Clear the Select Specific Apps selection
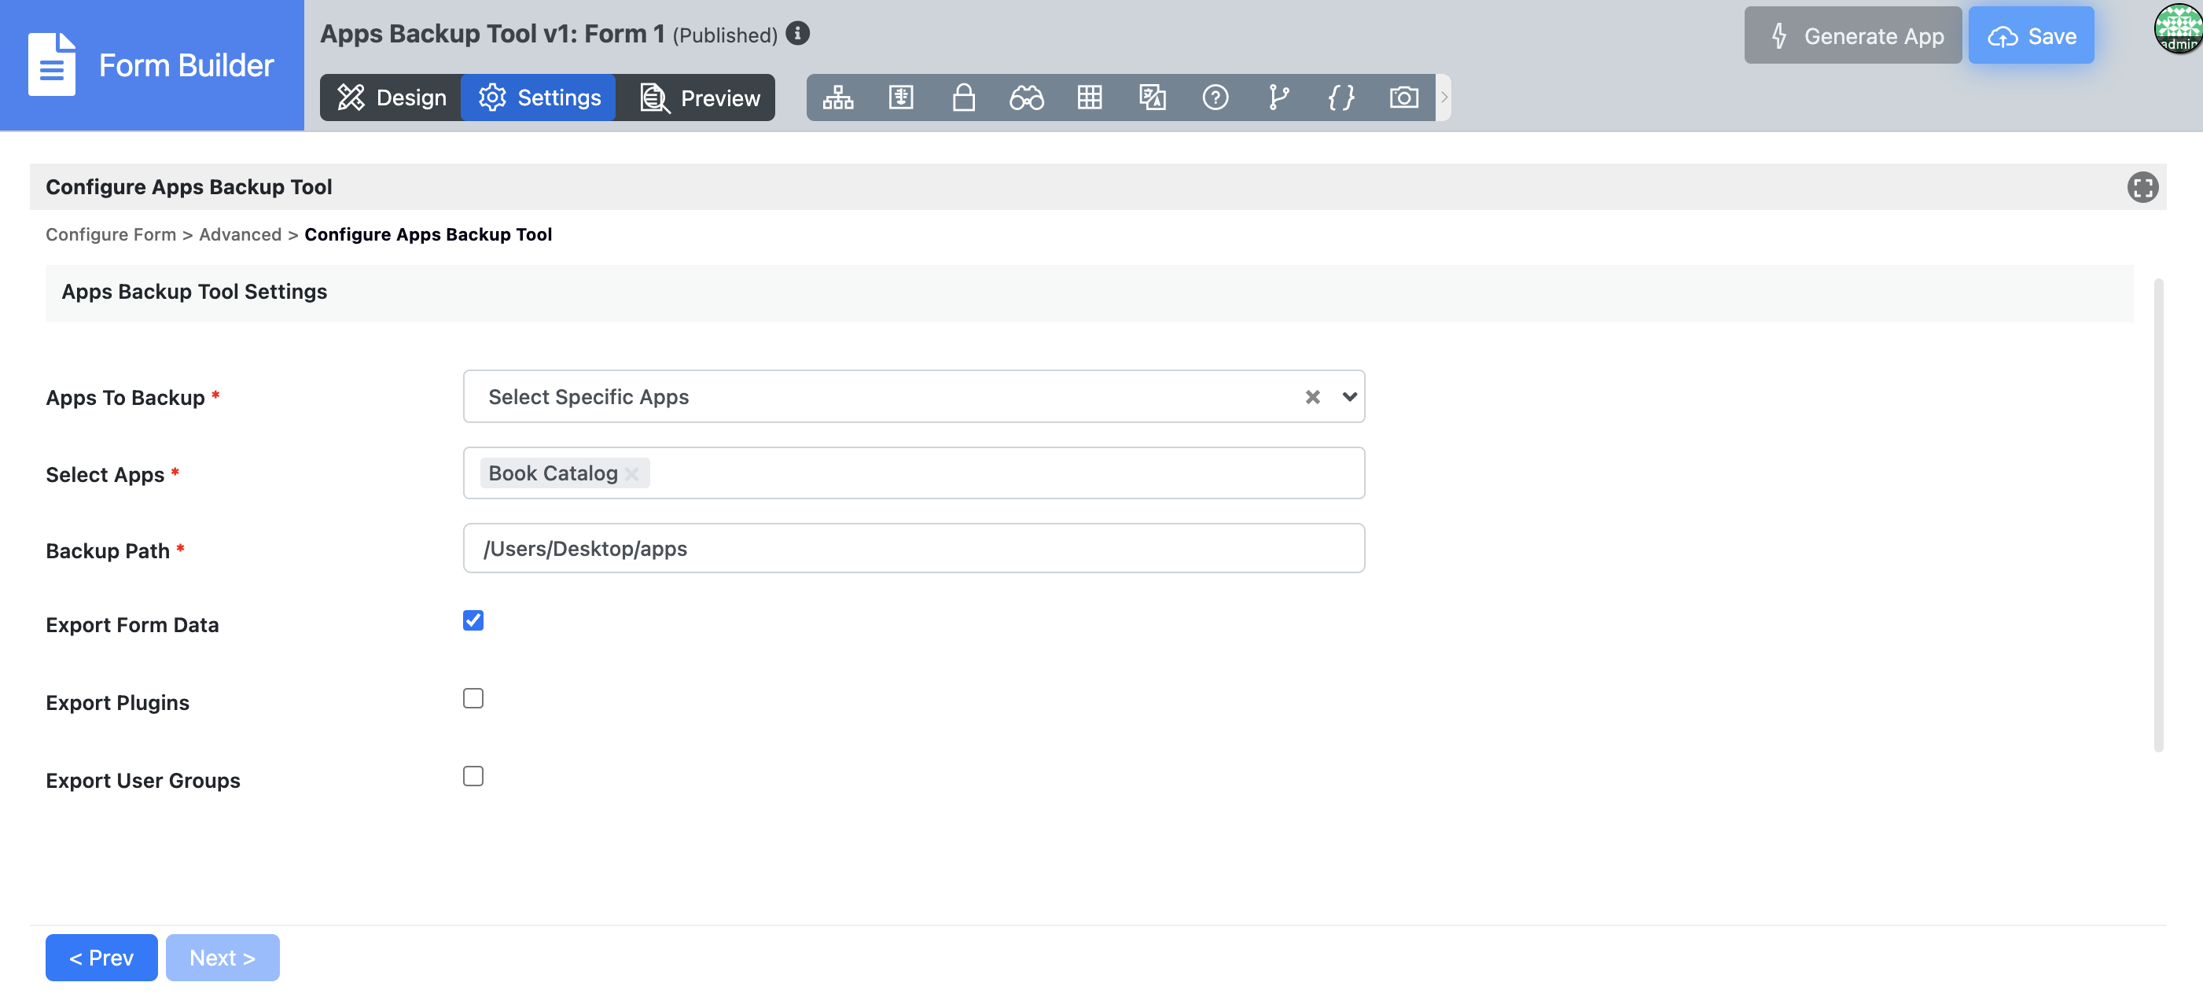This screenshot has width=2203, height=1008. 1312,397
